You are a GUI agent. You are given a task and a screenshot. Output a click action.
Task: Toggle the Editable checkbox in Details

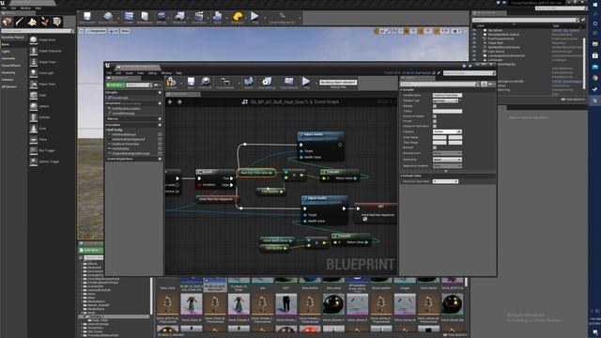(435, 106)
